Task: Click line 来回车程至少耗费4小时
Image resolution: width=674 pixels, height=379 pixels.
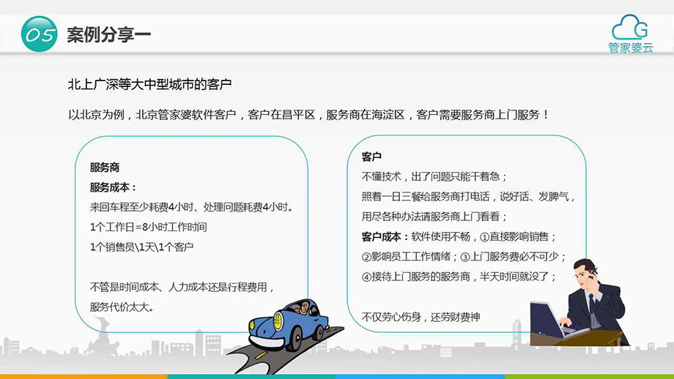Action: pyautogui.click(x=193, y=207)
